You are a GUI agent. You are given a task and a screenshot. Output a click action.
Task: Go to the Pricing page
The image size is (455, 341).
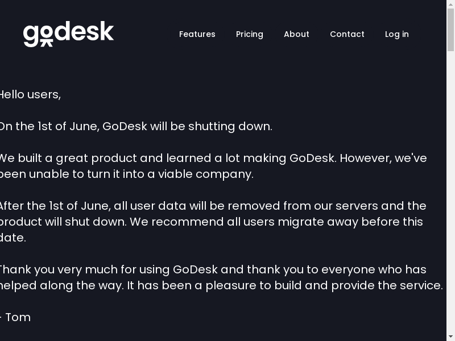pyautogui.click(x=249, y=34)
